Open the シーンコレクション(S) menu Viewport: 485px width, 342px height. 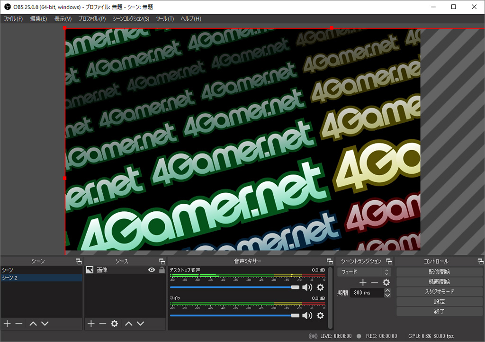[x=131, y=19]
